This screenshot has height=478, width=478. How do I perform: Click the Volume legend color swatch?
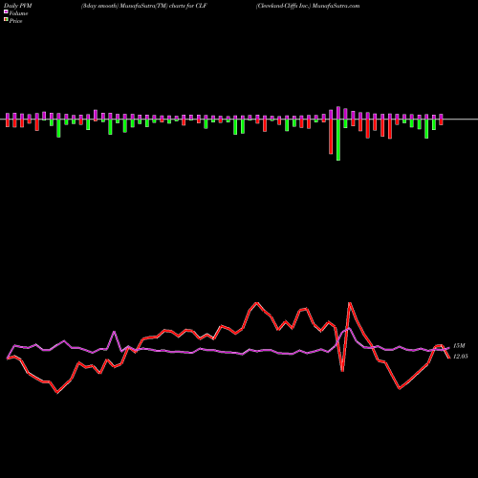pyautogui.click(x=6, y=11)
